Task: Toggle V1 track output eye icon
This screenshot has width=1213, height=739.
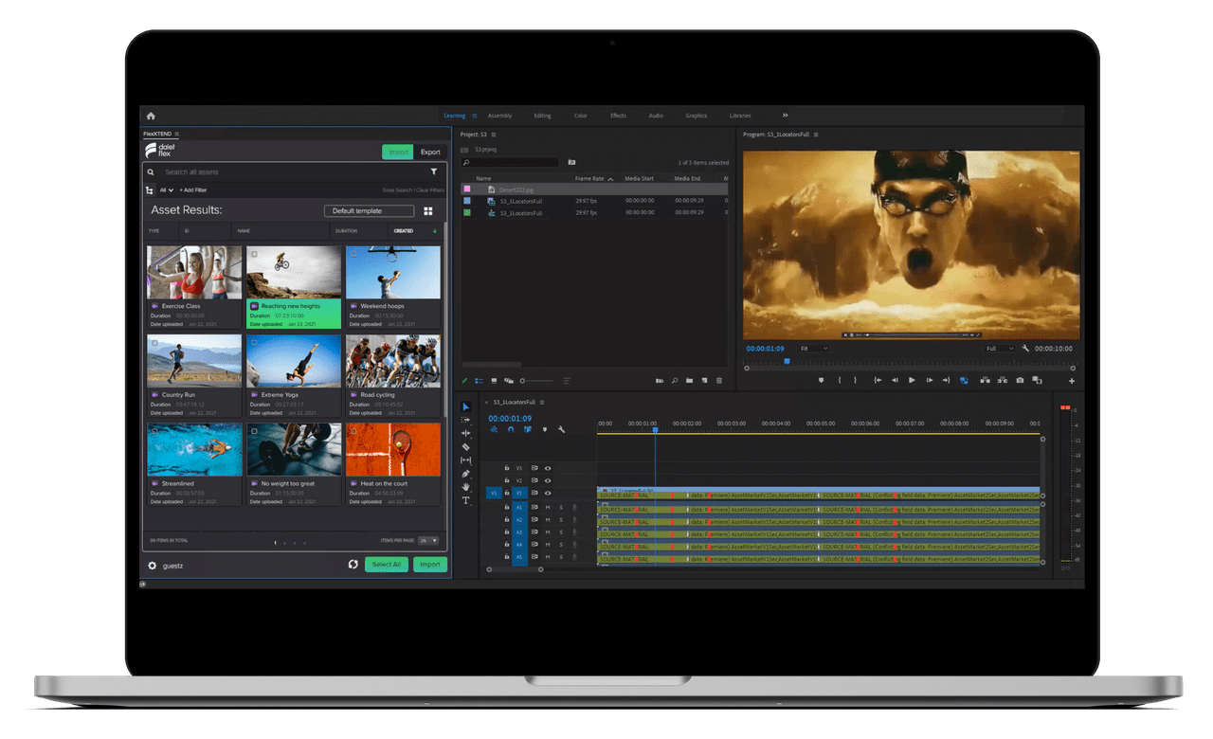Action: pyautogui.click(x=548, y=493)
